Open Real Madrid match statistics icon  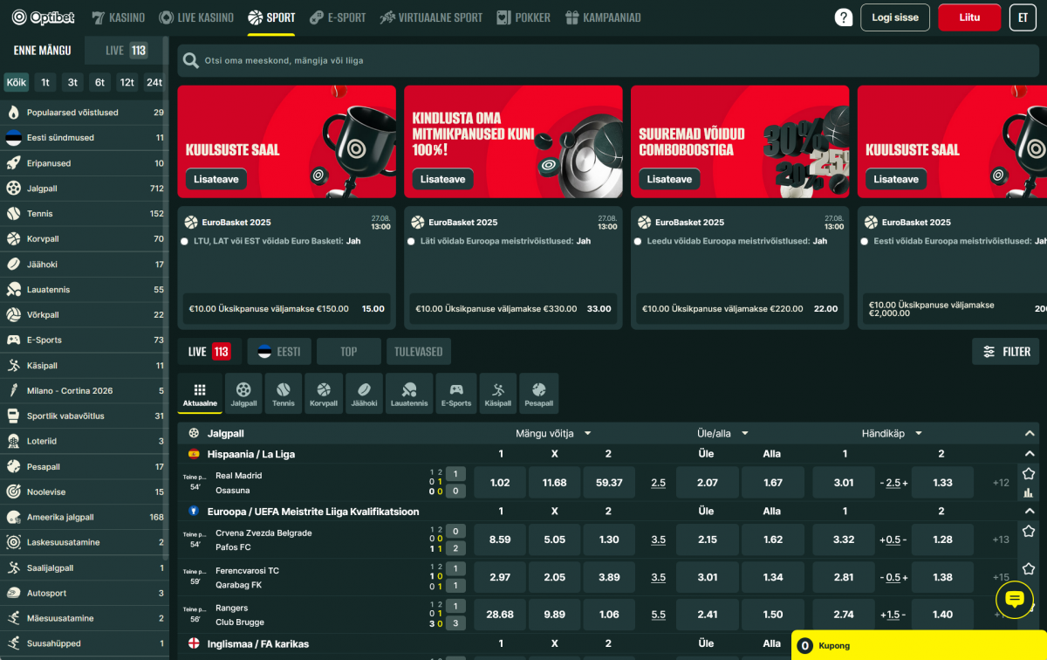pos(1029,492)
